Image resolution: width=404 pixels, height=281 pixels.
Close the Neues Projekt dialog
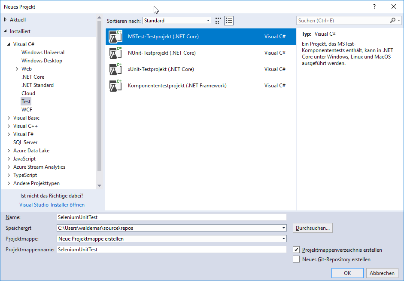(x=394, y=6)
